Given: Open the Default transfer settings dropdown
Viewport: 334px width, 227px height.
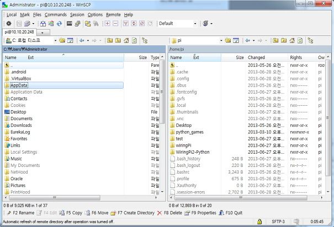Looking at the screenshot, I should (195, 23).
